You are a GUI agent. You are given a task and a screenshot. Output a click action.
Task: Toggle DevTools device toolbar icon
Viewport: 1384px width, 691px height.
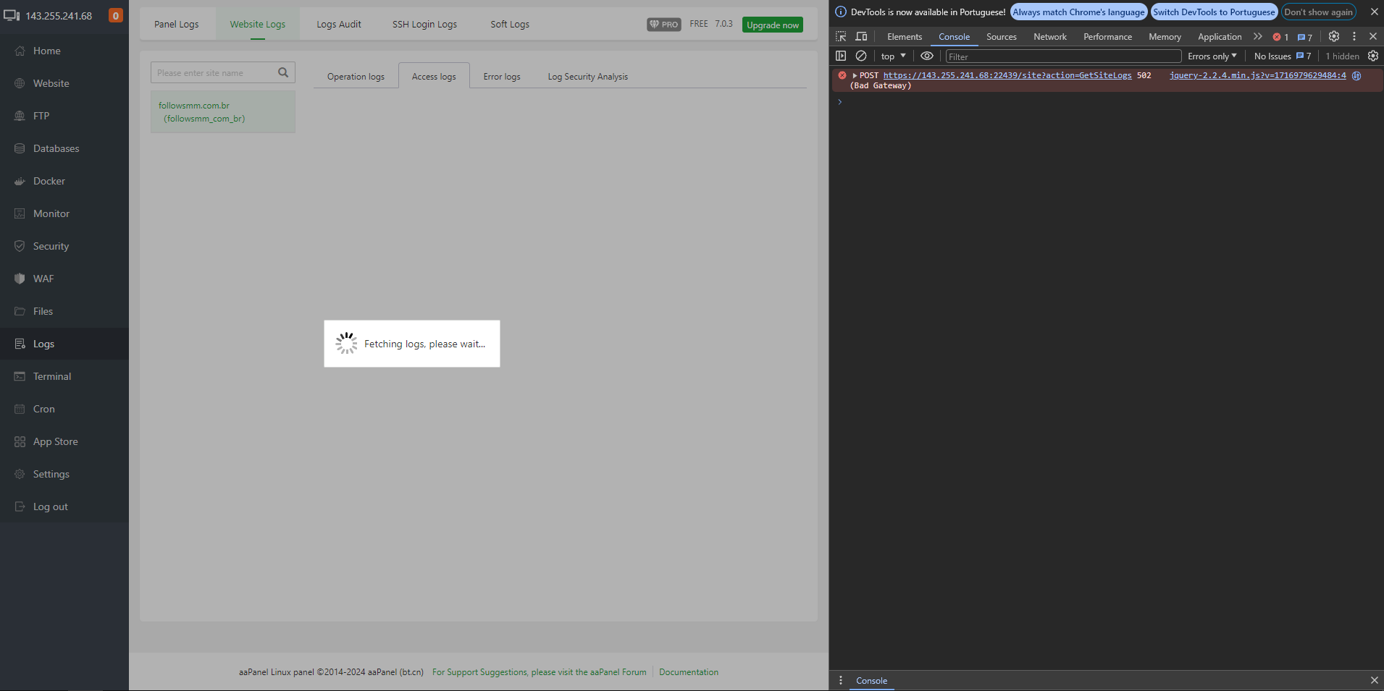coord(861,36)
